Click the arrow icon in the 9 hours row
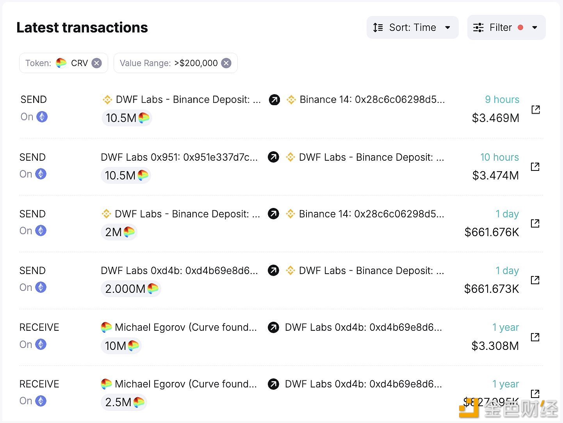This screenshot has width=563, height=423. (274, 100)
